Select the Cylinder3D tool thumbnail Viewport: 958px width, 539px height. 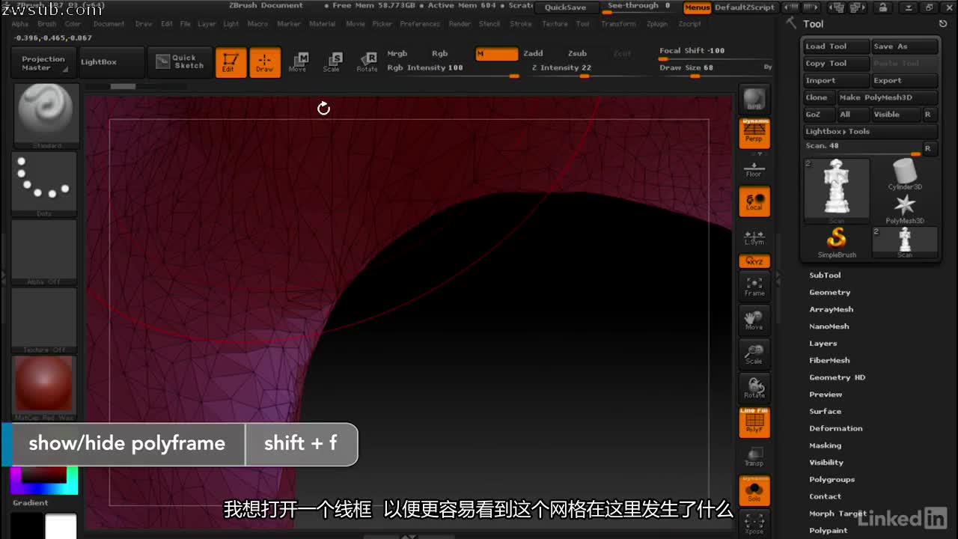[x=904, y=171]
